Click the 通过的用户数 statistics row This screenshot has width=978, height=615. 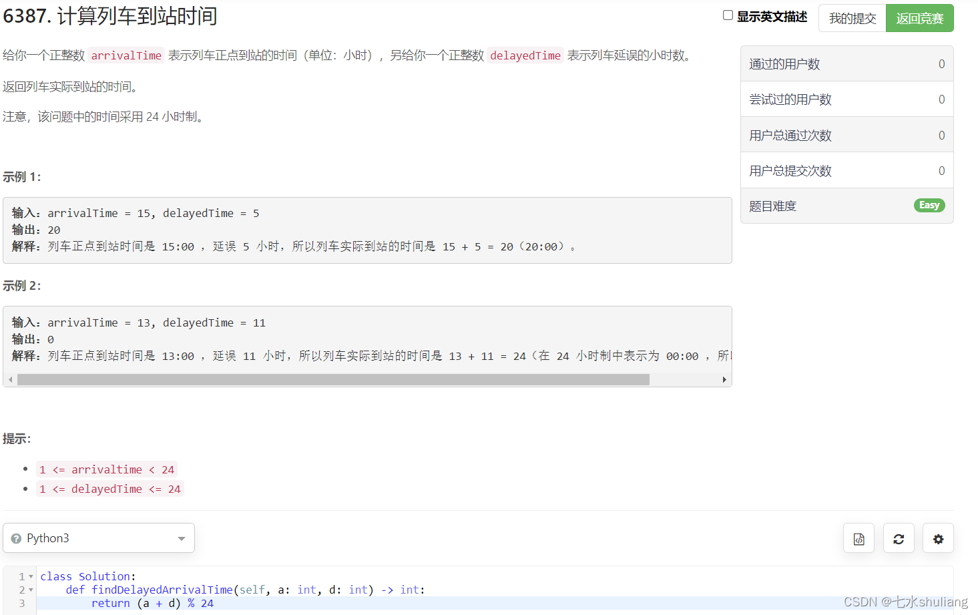pyautogui.click(x=846, y=63)
